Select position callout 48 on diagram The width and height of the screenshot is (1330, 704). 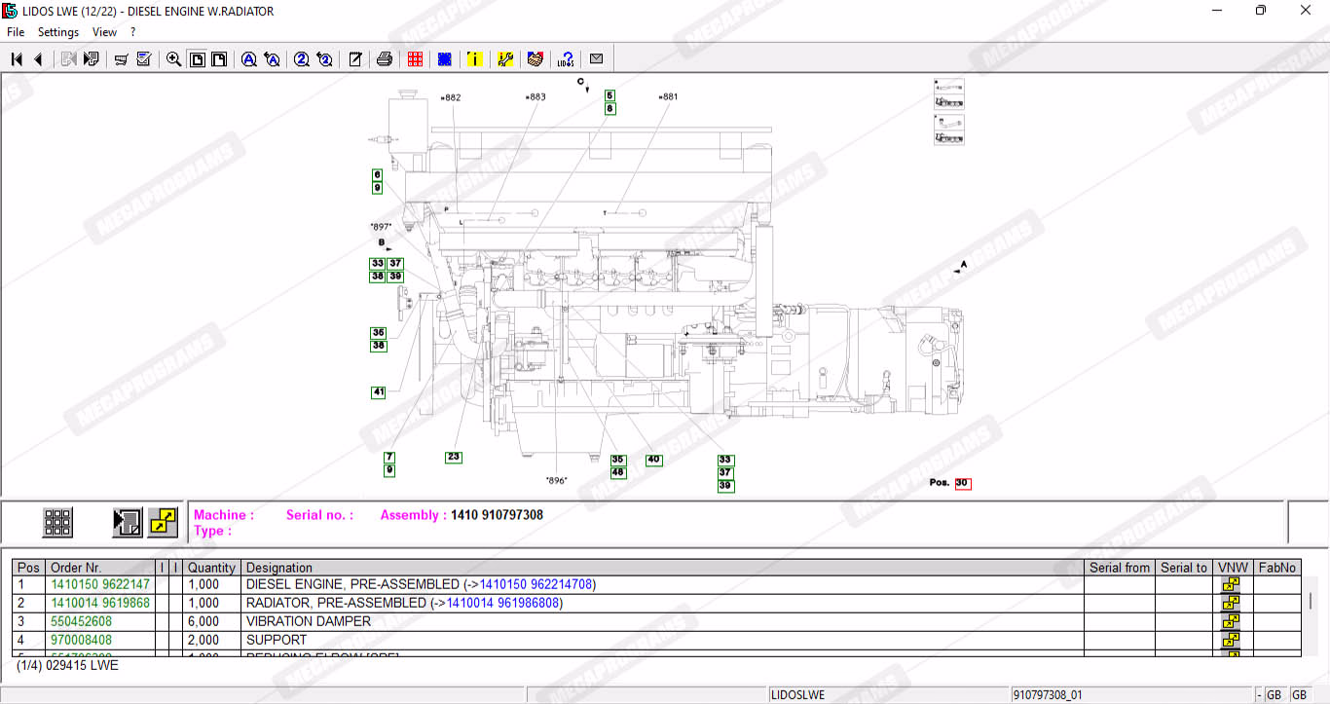(x=618, y=472)
